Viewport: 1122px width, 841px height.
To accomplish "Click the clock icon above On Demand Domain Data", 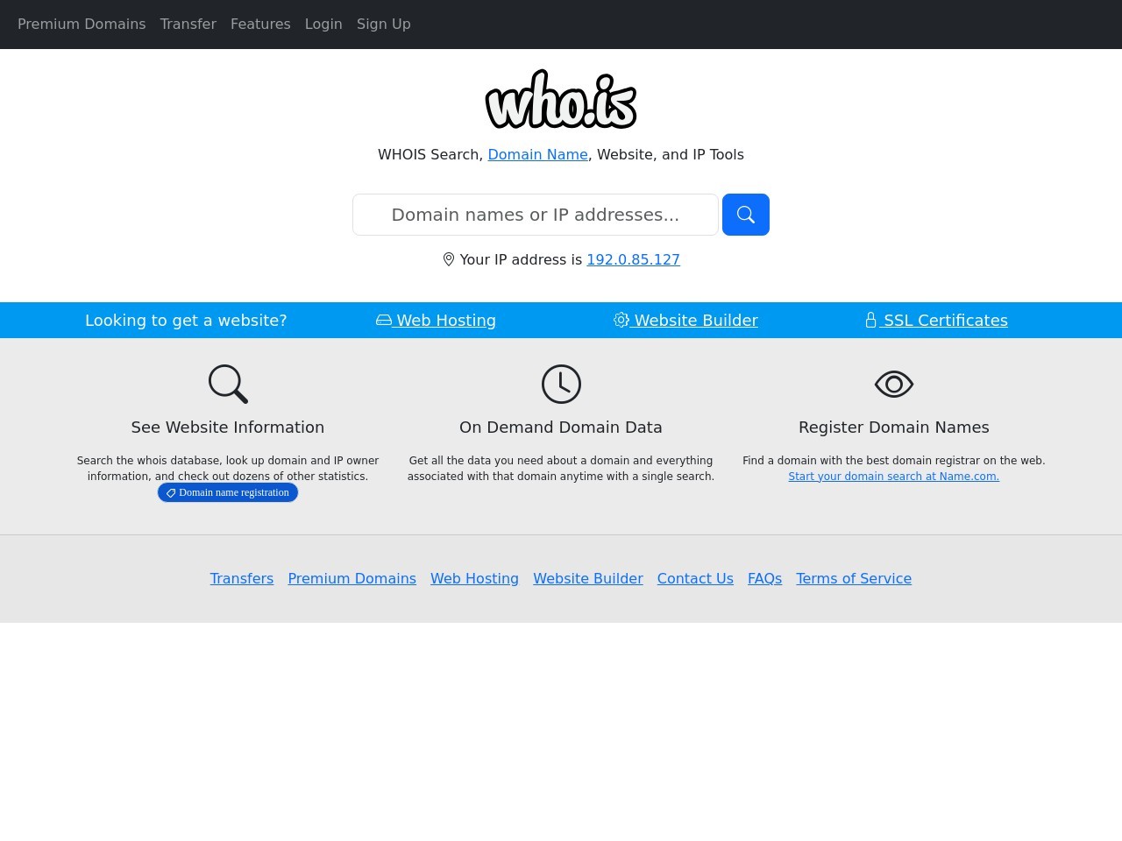I will click(561, 384).
